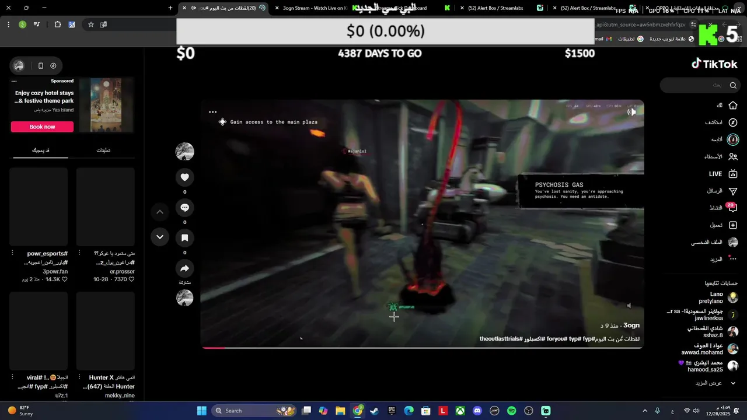Open the Friends icon in sidebar
The width and height of the screenshot is (747, 420).
[733, 156]
